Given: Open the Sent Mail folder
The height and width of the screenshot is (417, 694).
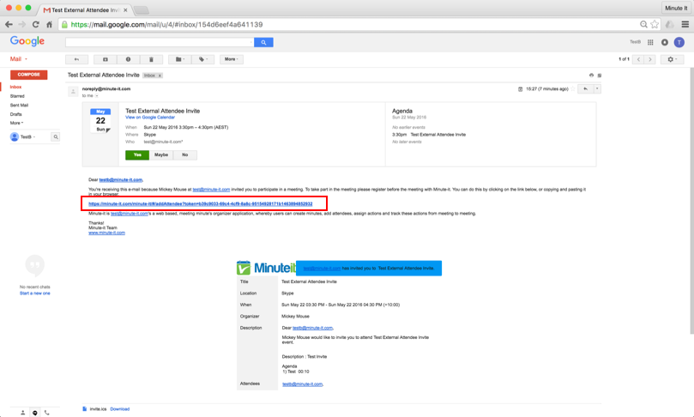Looking at the screenshot, I should pyautogui.click(x=19, y=106).
